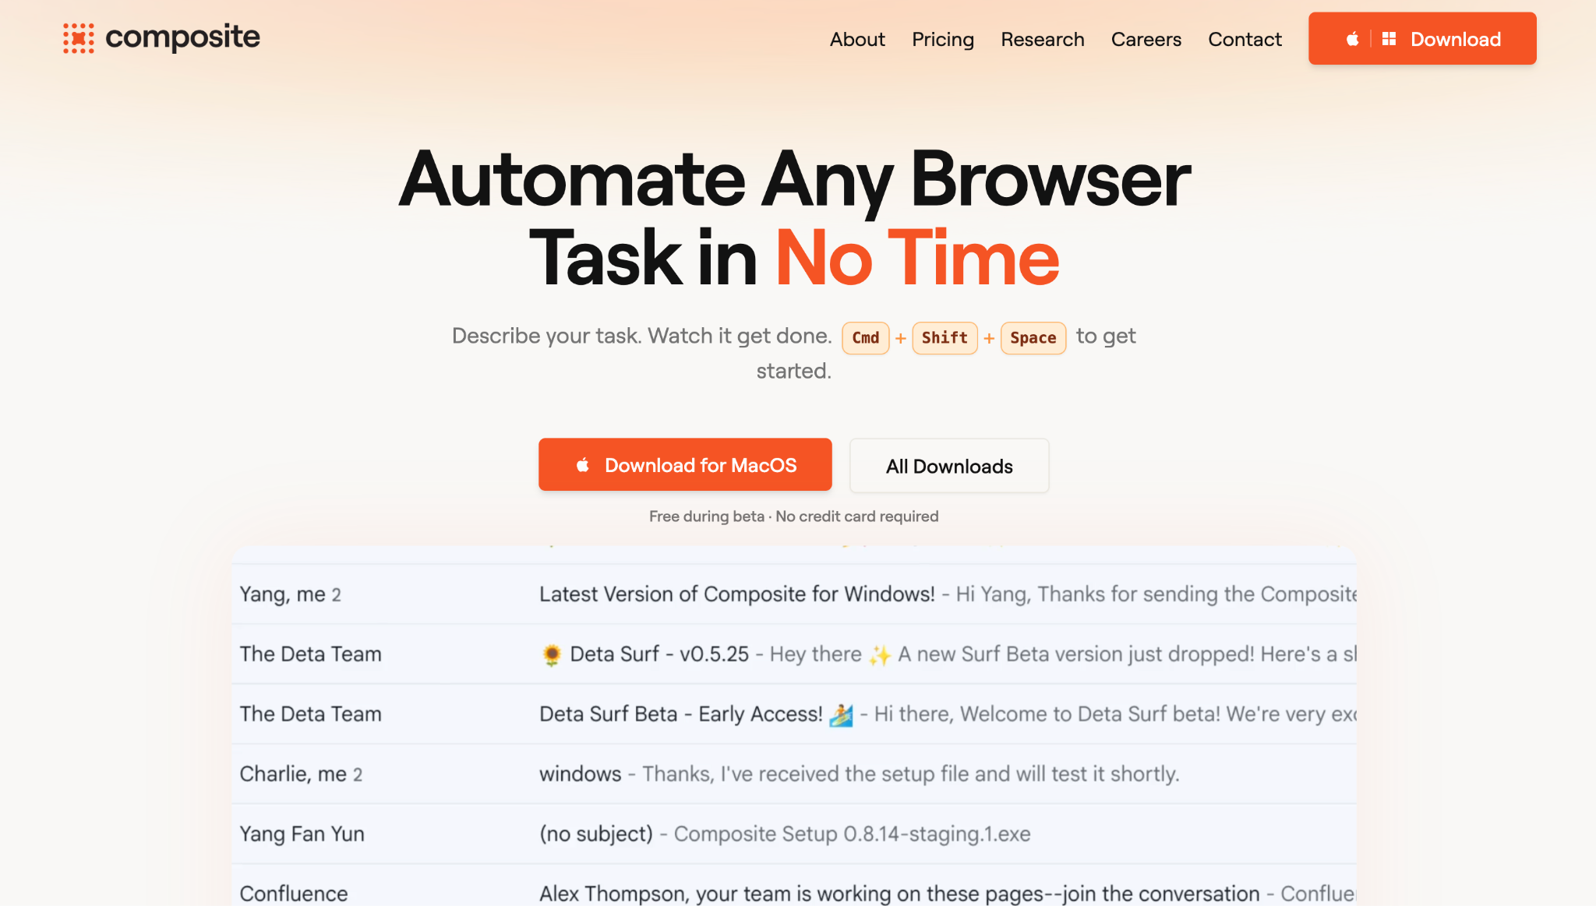The image size is (1596, 906).
Task: Open the Research nav link
Action: (1043, 39)
